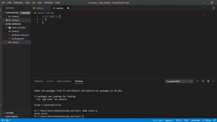This screenshot has width=217, height=122.
Task: Click the ESLint status item
Action: (207, 120)
